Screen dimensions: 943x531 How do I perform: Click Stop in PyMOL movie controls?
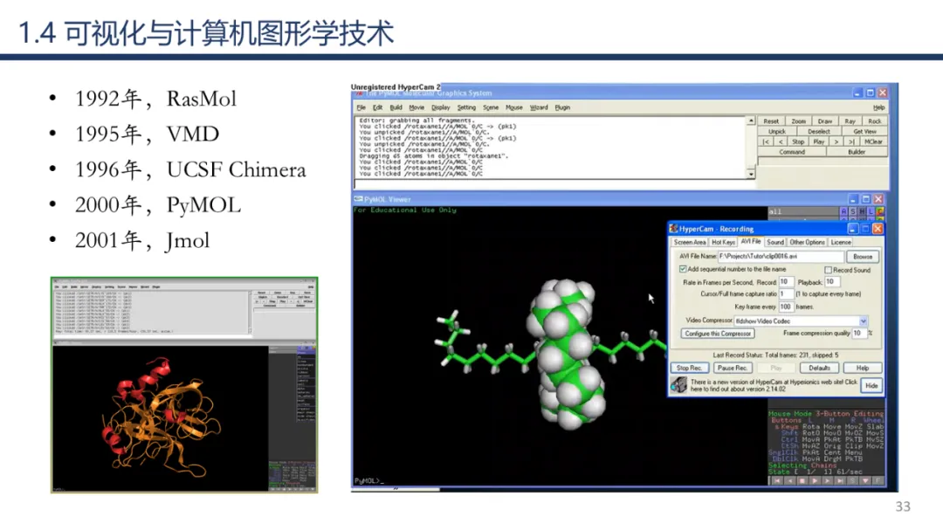point(798,141)
